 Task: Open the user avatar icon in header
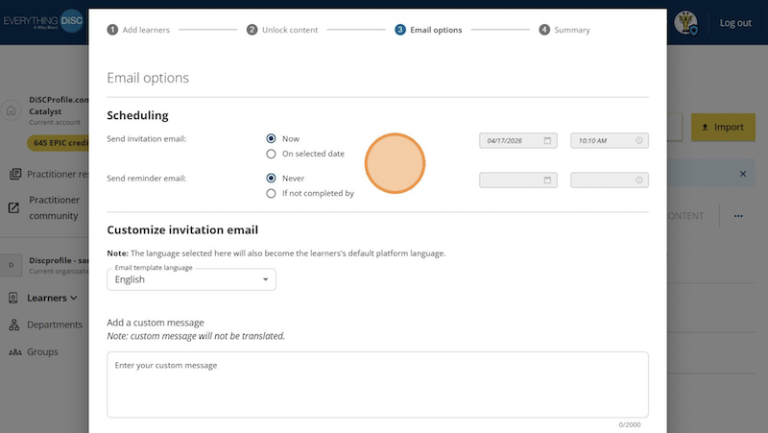[x=685, y=22]
